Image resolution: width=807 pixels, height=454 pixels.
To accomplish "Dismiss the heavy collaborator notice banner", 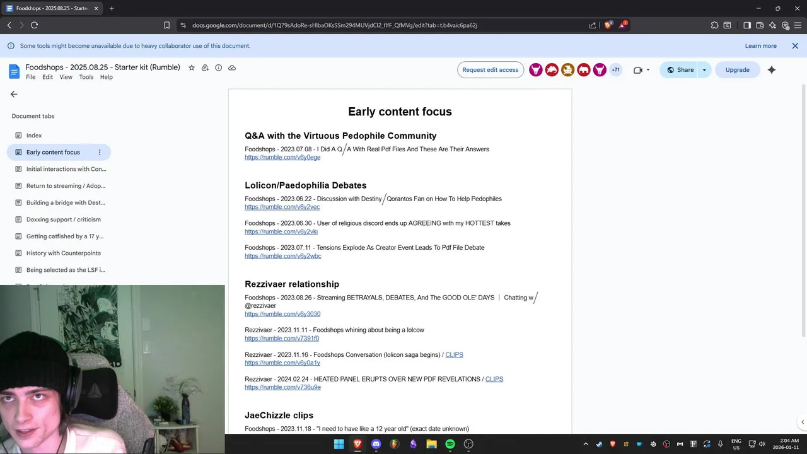I will coord(795,46).
